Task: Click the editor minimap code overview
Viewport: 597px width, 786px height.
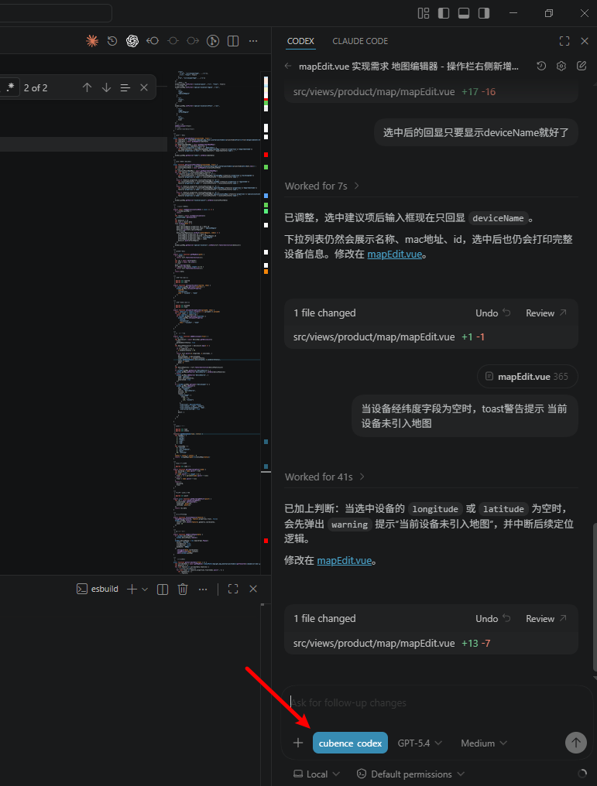Action: click(218, 323)
